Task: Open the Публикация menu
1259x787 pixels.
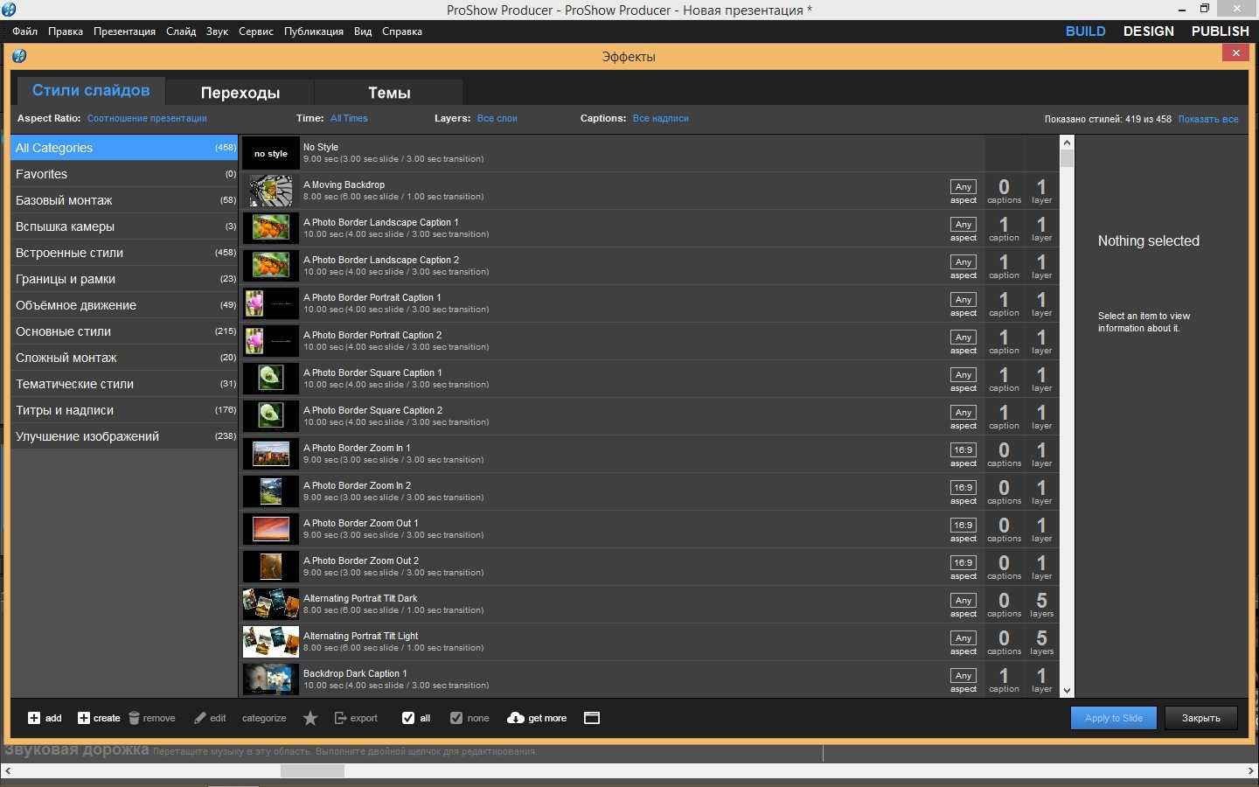Action: coord(313,31)
